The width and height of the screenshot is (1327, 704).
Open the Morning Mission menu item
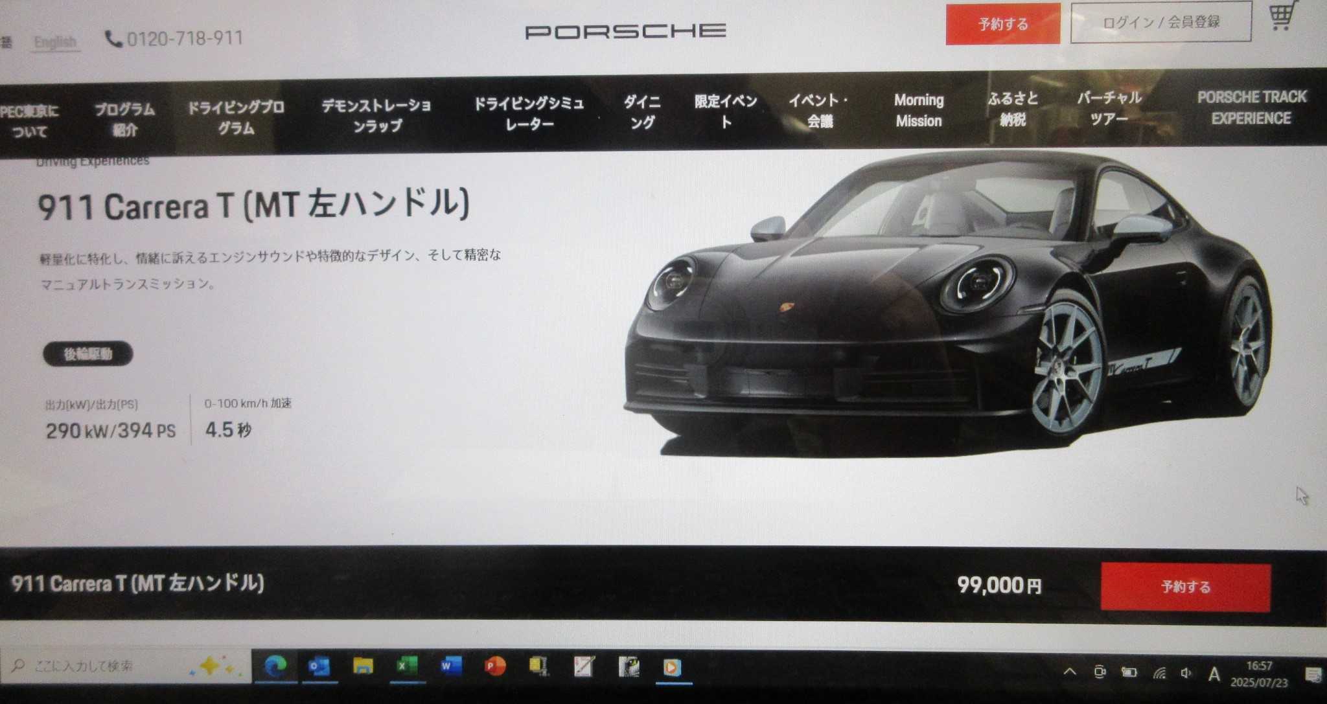[x=918, y=110]
